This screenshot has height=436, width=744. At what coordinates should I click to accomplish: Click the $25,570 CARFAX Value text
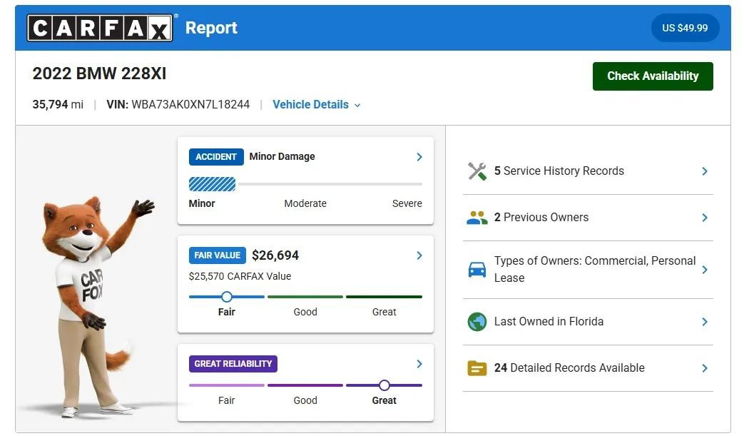click(x=240, y=276)
